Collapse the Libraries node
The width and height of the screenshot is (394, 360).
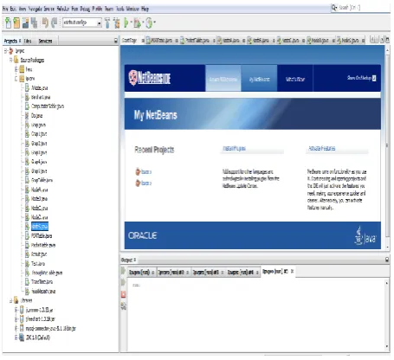point(11,300)
